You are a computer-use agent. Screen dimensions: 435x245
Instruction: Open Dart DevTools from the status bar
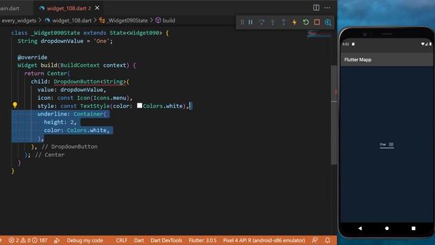click(x=166, y=240)
